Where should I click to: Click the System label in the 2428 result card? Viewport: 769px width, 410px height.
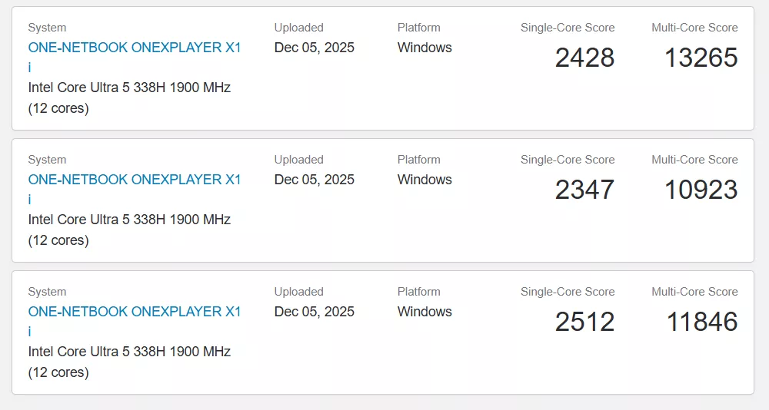click(47, 28)
